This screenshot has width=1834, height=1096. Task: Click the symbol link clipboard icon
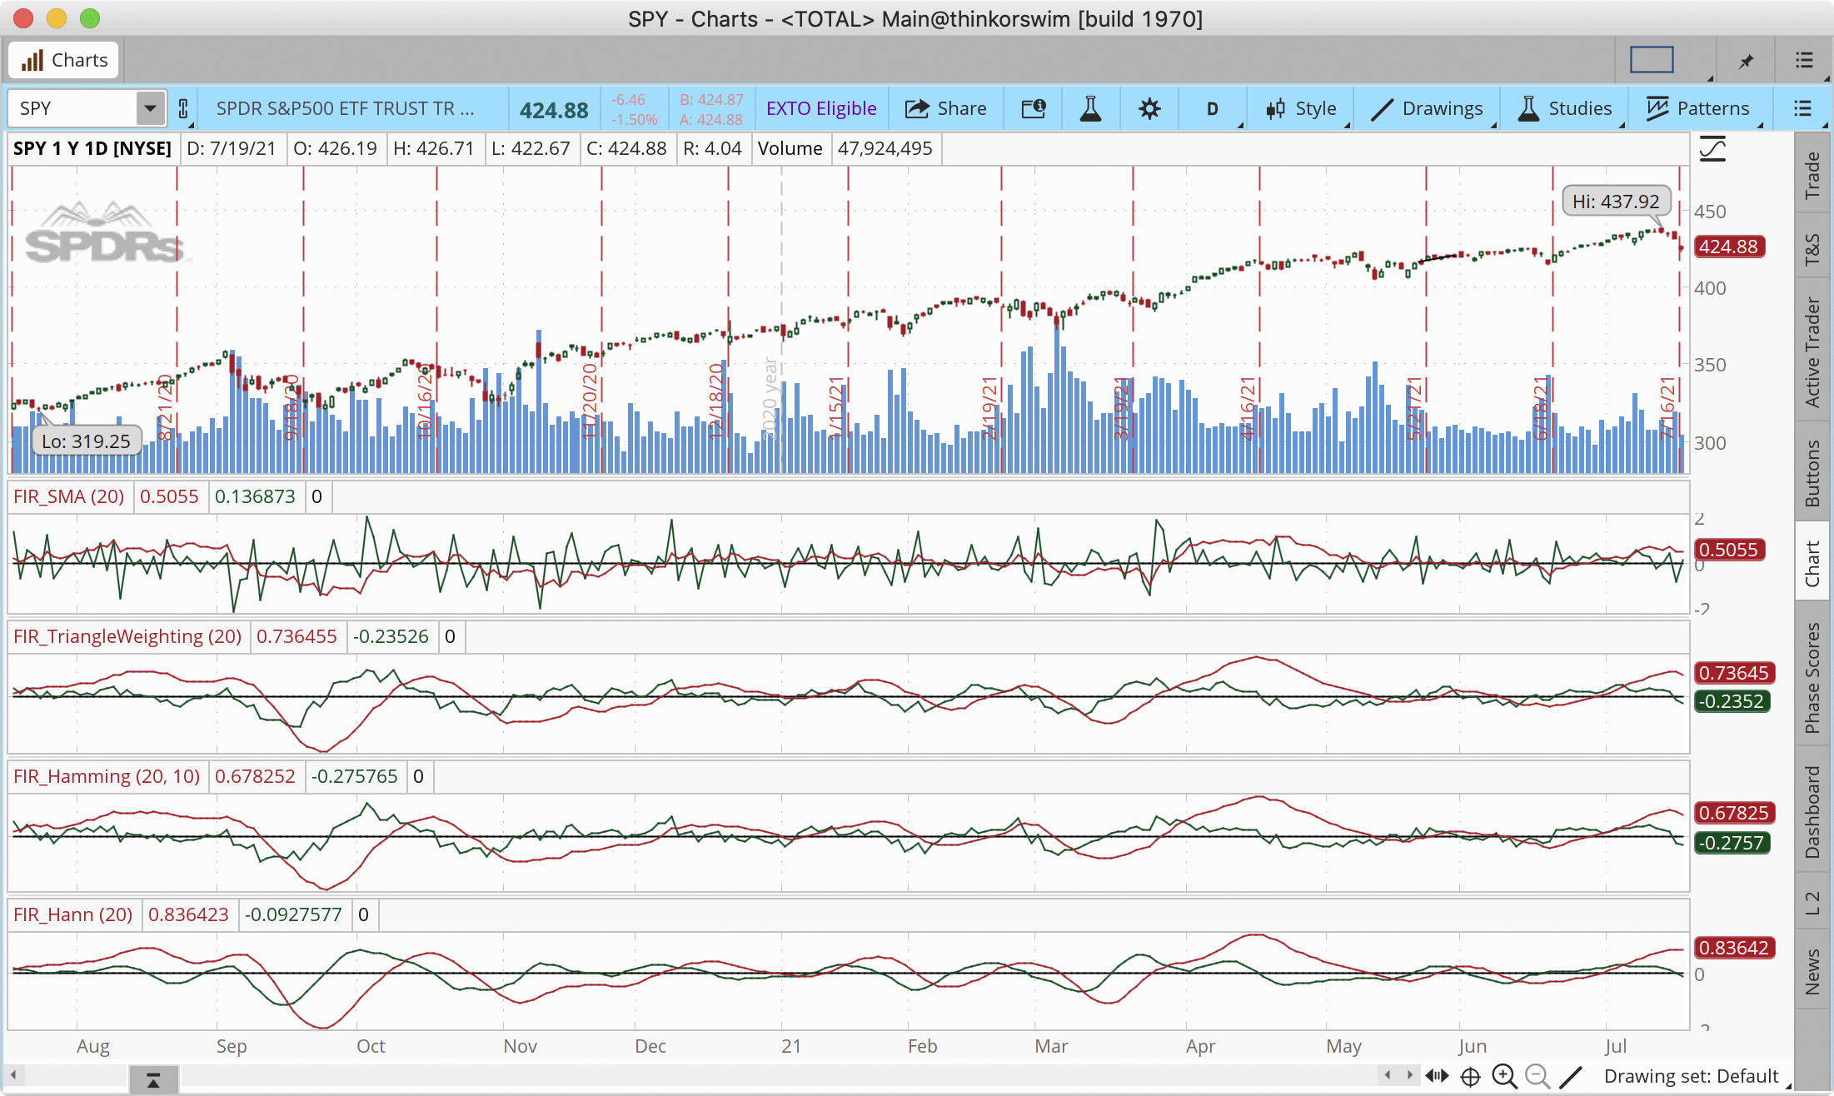[x=183, y=108]
